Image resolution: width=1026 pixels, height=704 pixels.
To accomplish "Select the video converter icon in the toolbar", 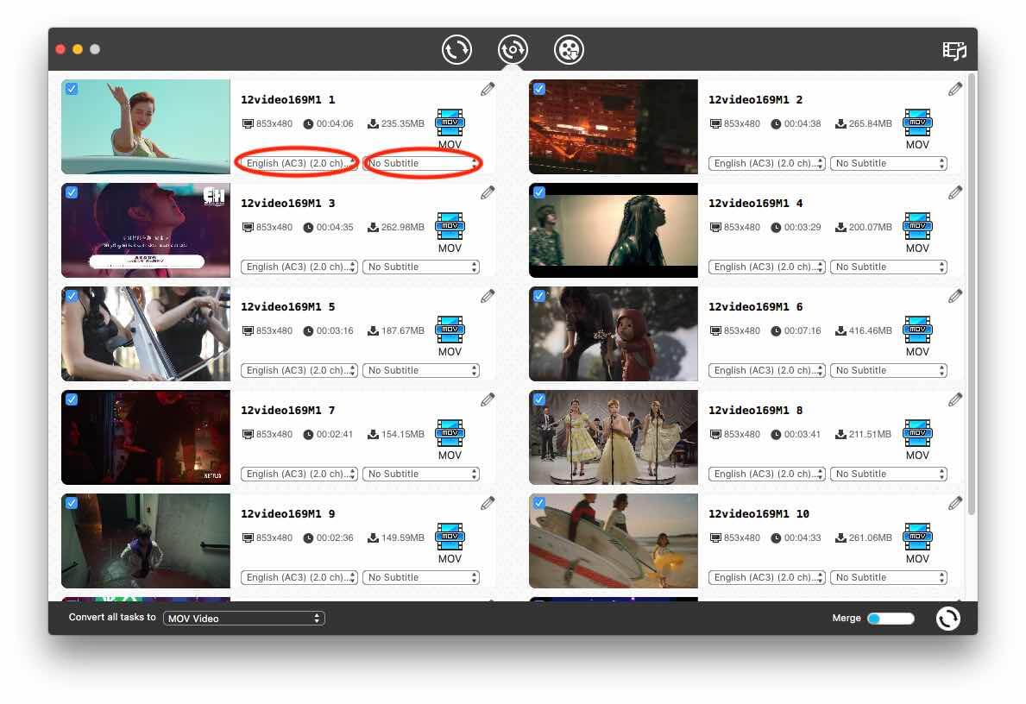I will pos(456,49).
